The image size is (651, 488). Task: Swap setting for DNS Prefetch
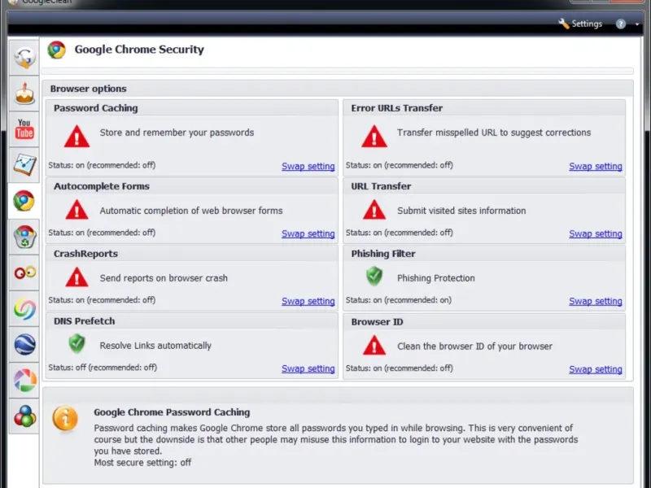(308, 368)
